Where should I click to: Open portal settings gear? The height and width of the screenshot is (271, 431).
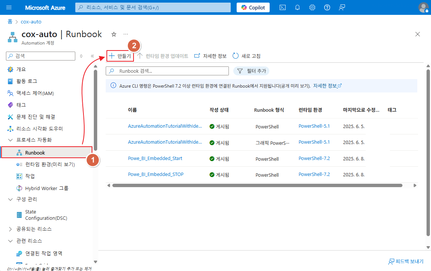click(312, 7)
